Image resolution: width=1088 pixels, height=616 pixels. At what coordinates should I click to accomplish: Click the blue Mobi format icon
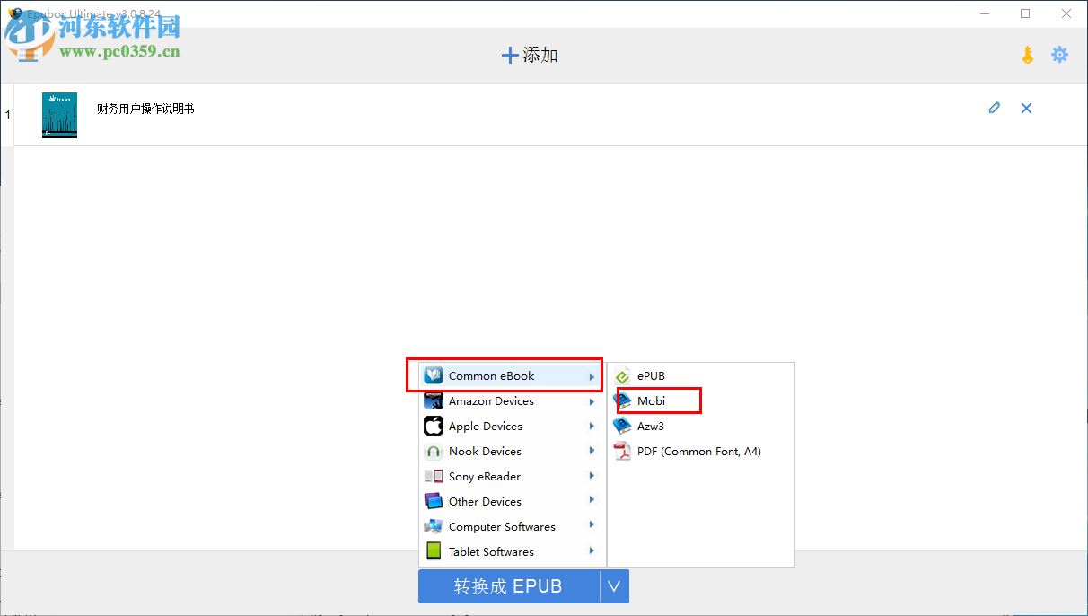622,400
